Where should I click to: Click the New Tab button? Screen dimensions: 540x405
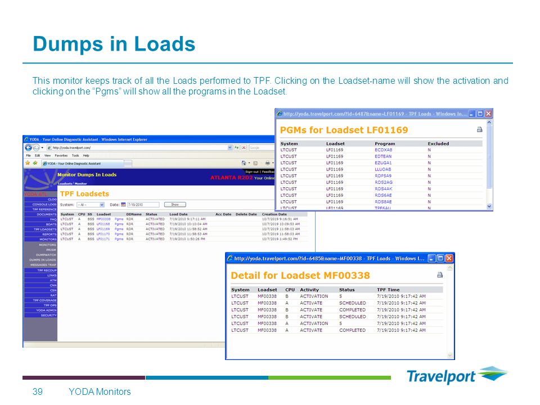point(128,164)
